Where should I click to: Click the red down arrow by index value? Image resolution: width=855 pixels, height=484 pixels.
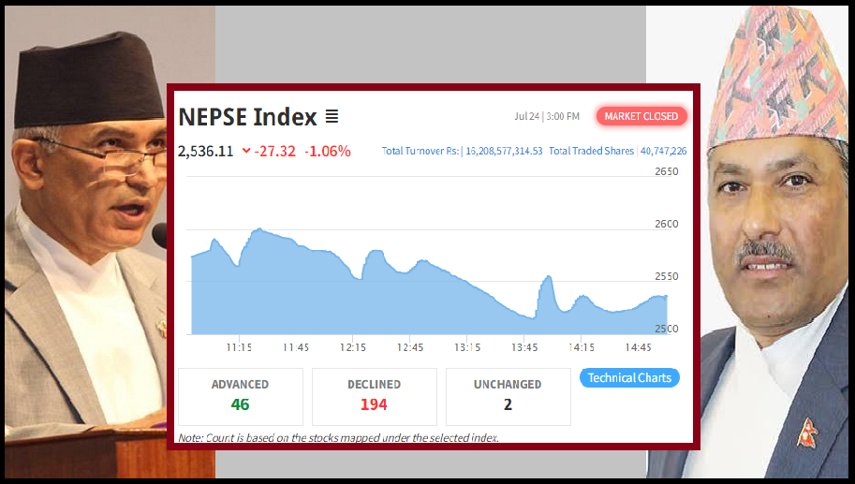246,151
